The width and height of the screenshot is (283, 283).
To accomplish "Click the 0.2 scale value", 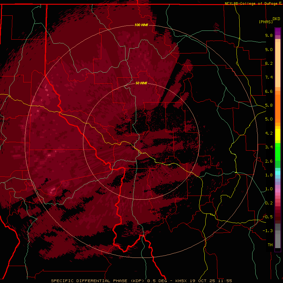I will pyautogui.click(x=269, y=203).
